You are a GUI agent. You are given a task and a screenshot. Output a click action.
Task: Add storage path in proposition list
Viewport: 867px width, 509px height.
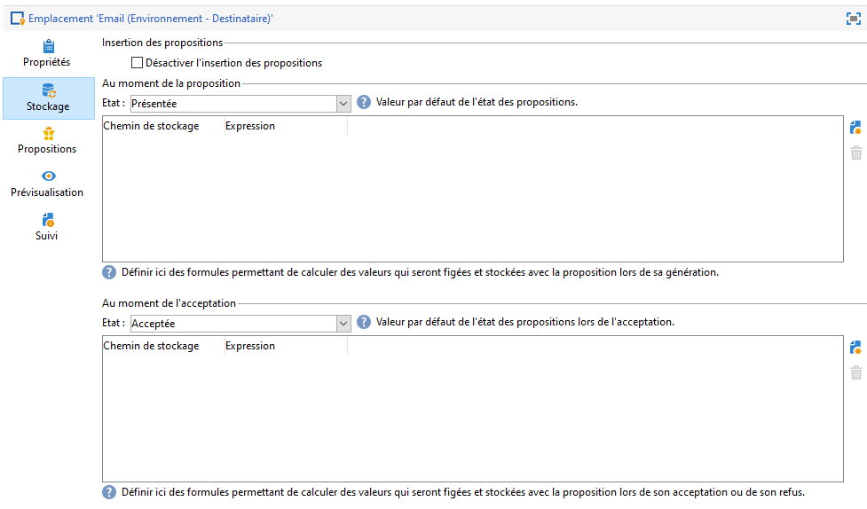tap(855, 128)
